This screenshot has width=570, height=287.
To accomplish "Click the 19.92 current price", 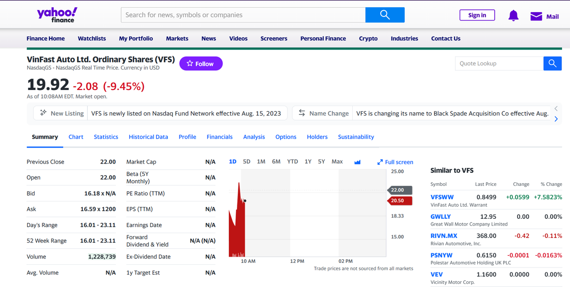I will 48,85.
